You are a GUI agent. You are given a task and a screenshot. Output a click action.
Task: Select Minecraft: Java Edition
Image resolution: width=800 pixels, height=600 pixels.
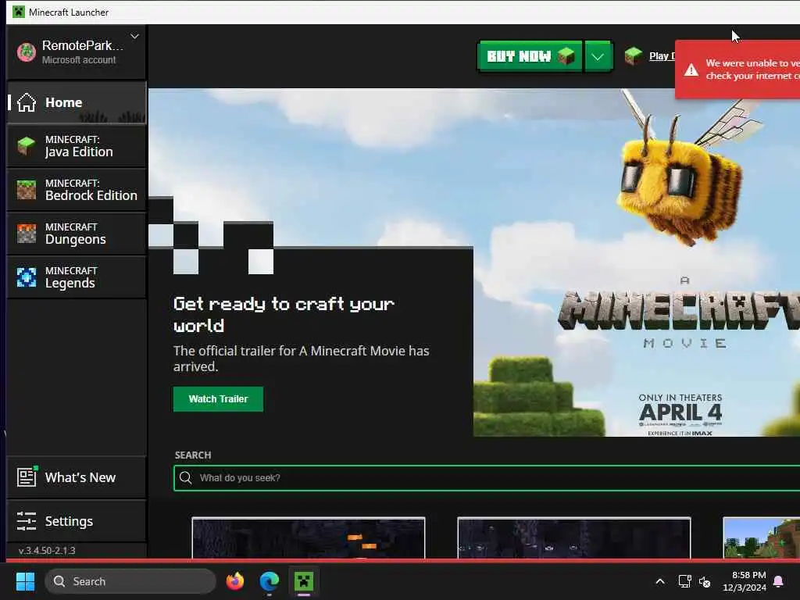tap(77, 146)
